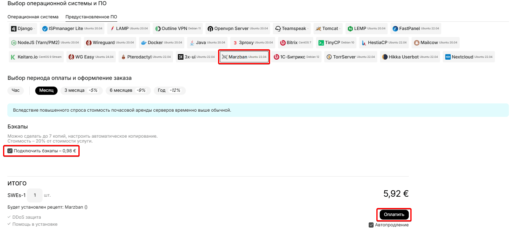This screenshot has width=512, height=234.
Task: Pick the 6 месяцев payment period
Action: 128,91
